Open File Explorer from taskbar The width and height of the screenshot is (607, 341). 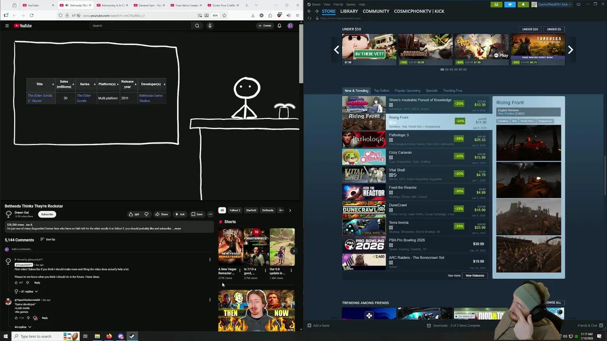[97, 336]
